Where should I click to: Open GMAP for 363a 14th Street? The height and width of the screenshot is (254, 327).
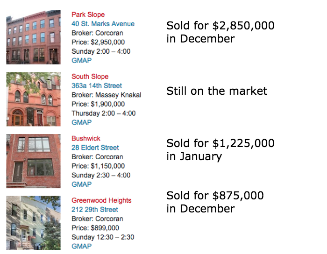[x=82, y=122]
